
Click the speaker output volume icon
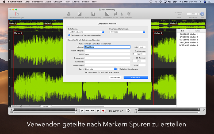[x=136, y=110]
